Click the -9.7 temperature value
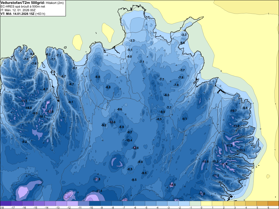The height and width of the screenshot is (209, 279). coord(129,132)
